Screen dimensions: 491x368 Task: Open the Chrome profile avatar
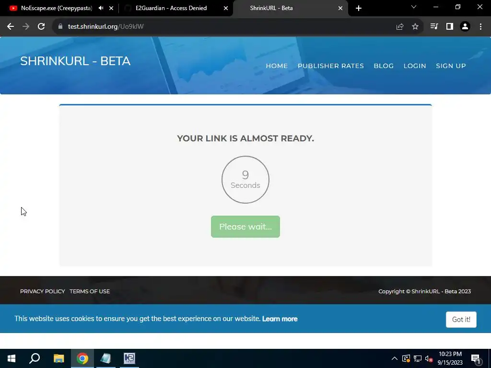[x=465, y=27]
